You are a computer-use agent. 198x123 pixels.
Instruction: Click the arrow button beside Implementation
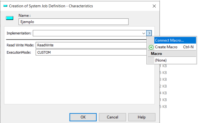(149, 33)
